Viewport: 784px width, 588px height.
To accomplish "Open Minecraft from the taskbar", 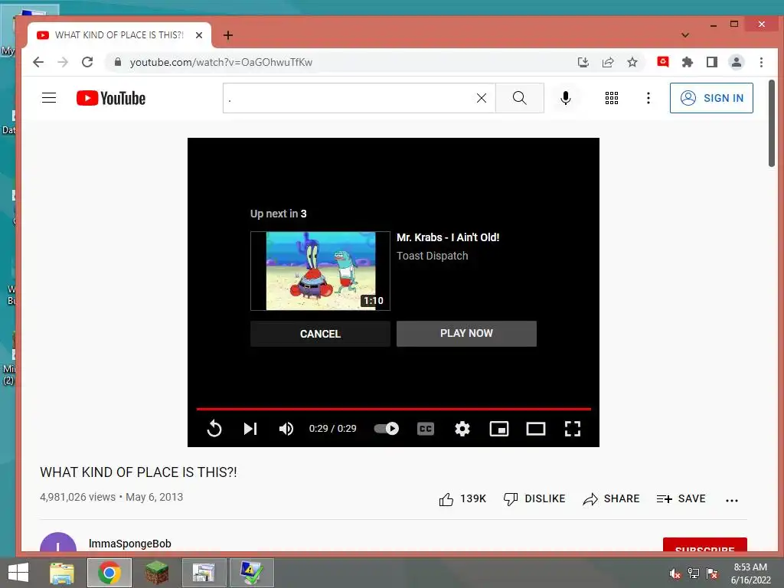I will tap(156, 573).
